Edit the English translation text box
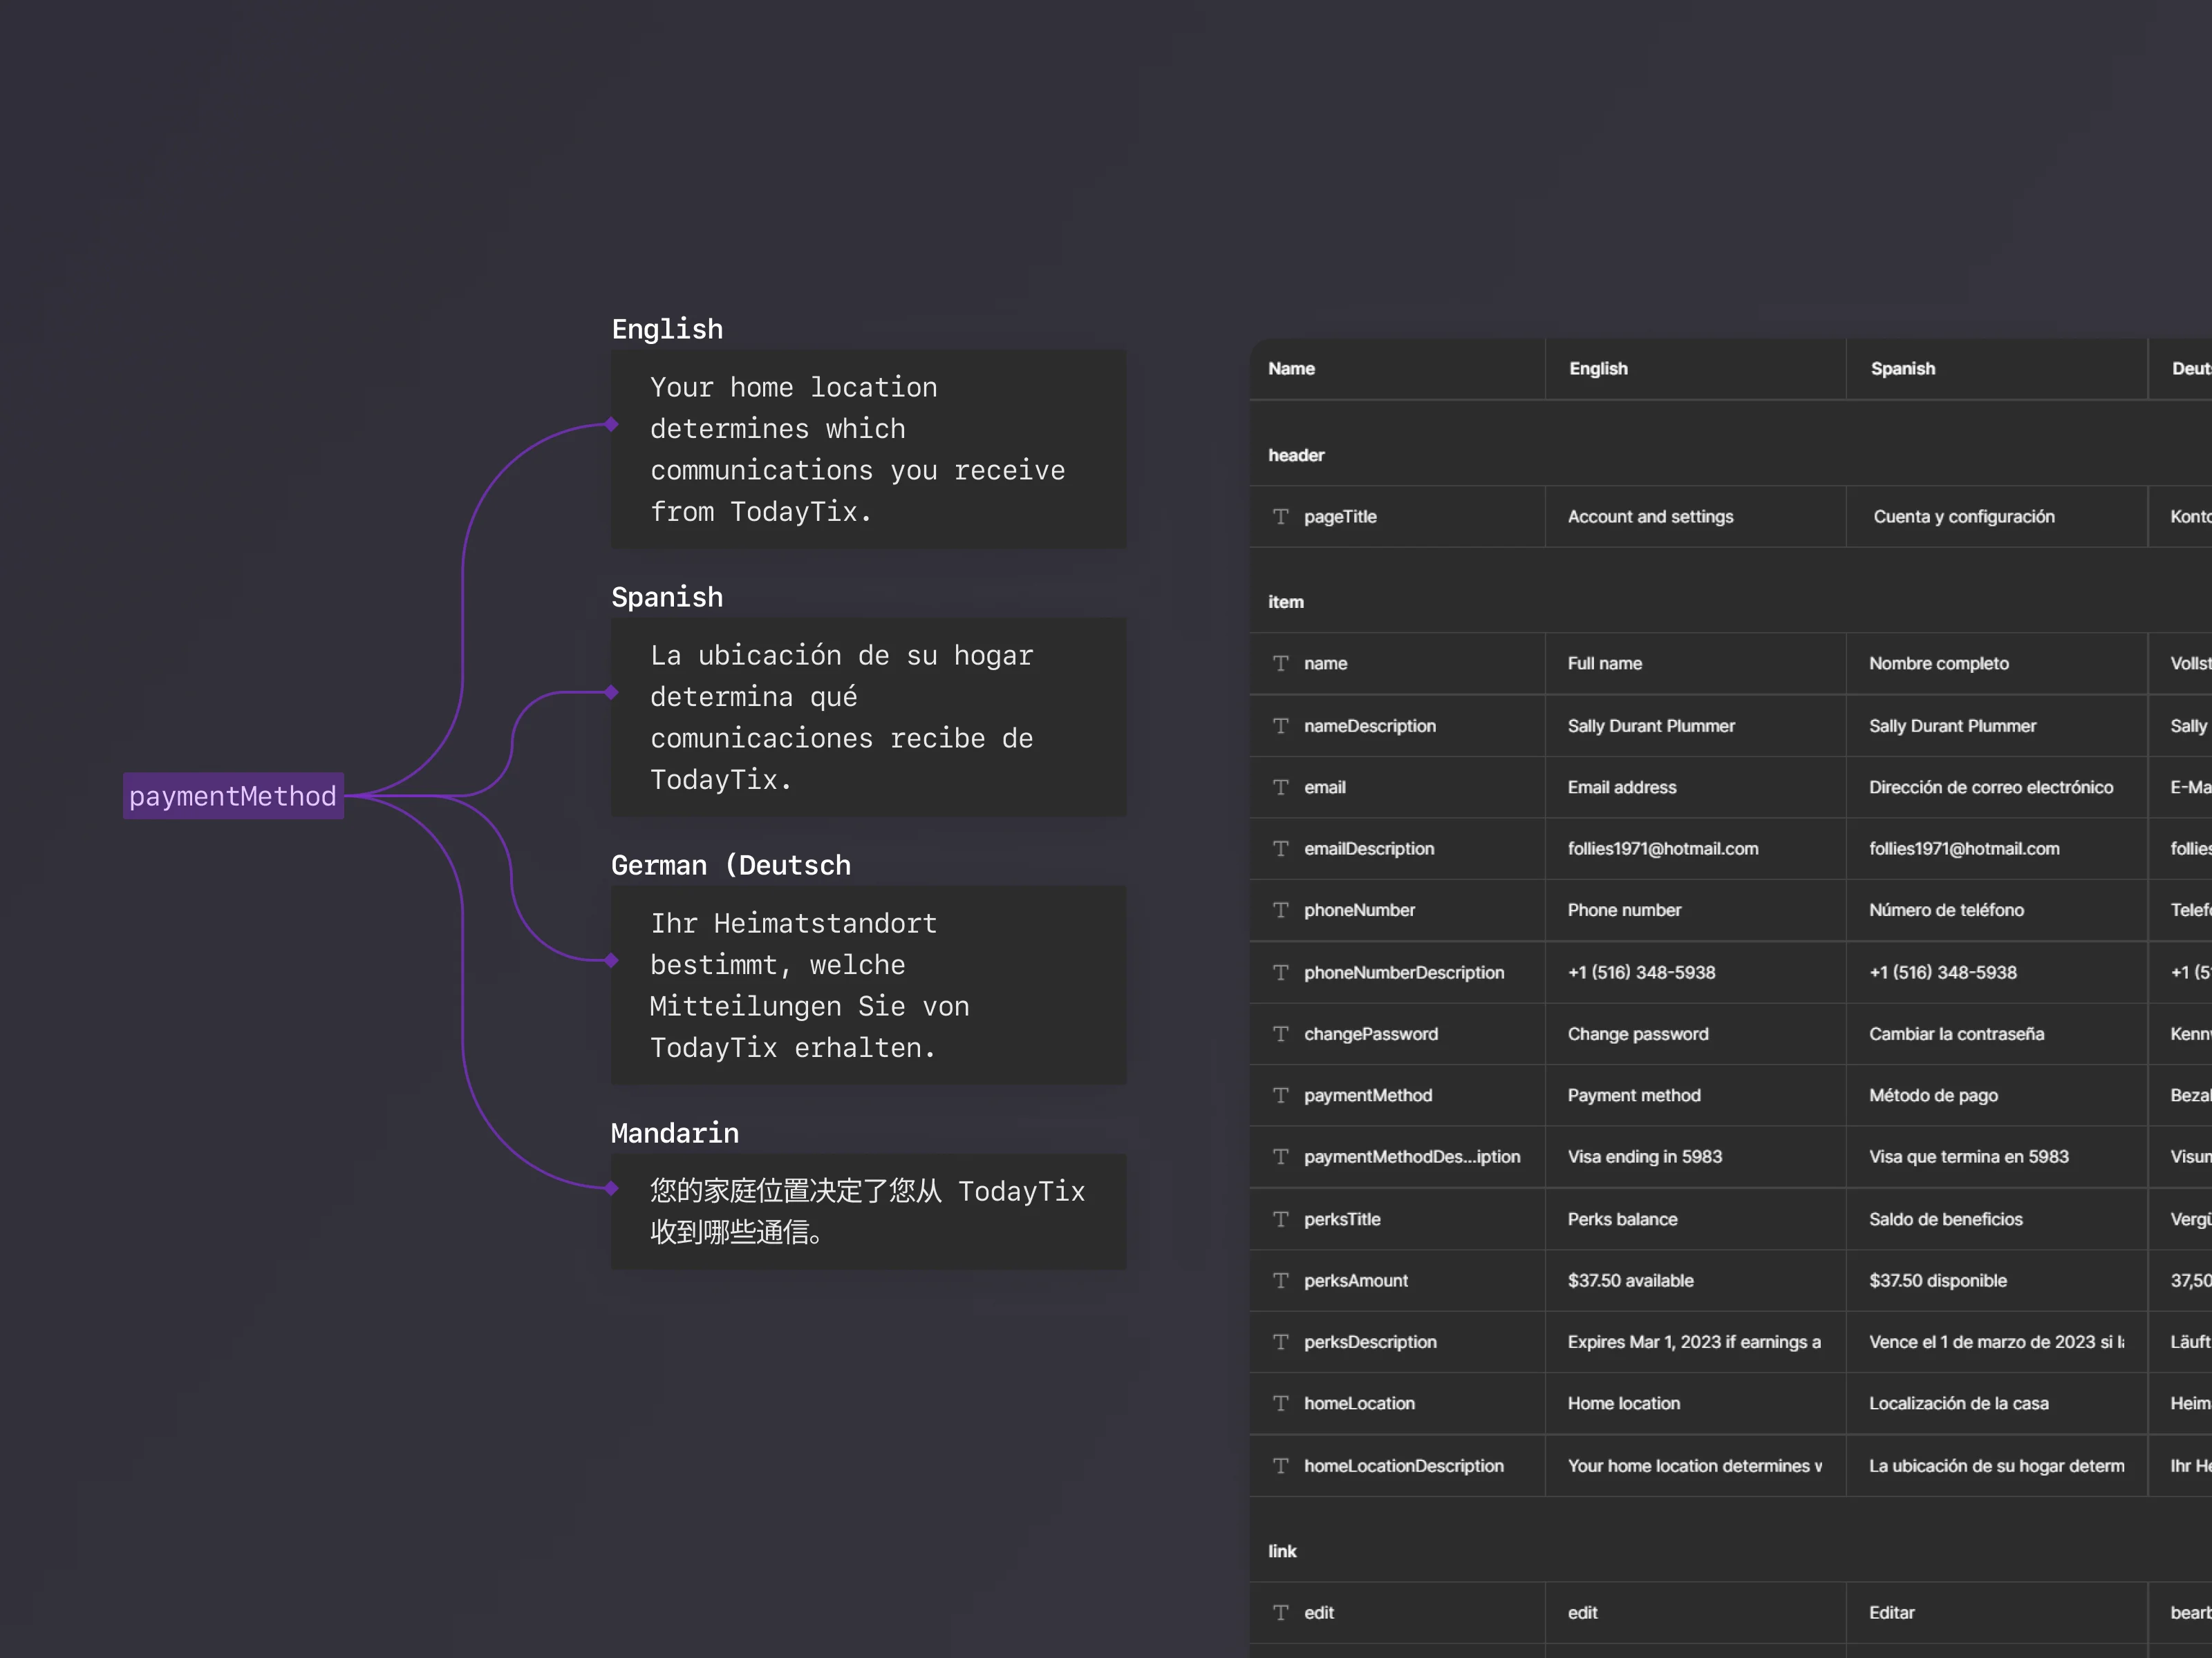2212x1658 pixels. point(868,450)
